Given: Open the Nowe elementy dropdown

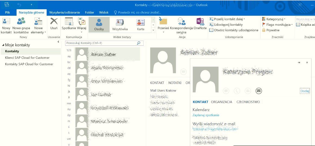Looking at the screenshot, I should pos(38,26).
